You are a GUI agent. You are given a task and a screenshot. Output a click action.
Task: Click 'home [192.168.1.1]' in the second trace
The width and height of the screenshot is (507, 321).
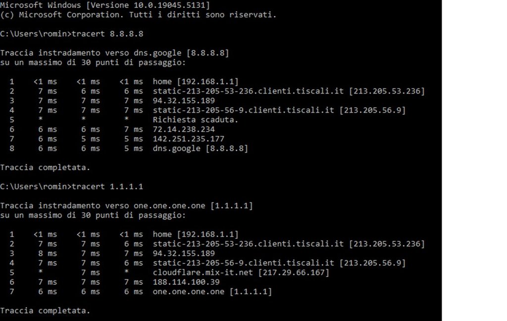point(196,234)
